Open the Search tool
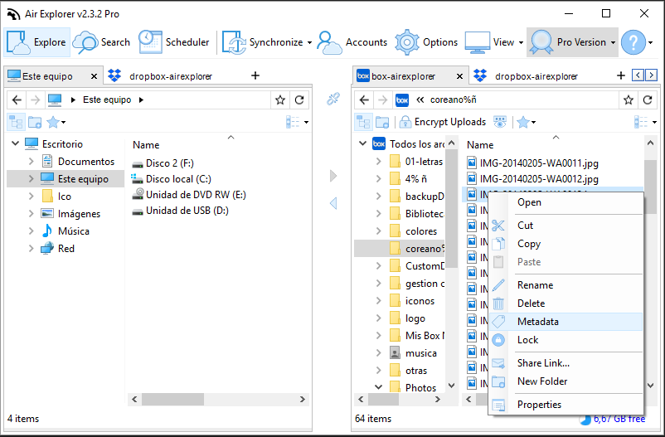This screenshot has height=437, width=665. [x=101, y=42]
